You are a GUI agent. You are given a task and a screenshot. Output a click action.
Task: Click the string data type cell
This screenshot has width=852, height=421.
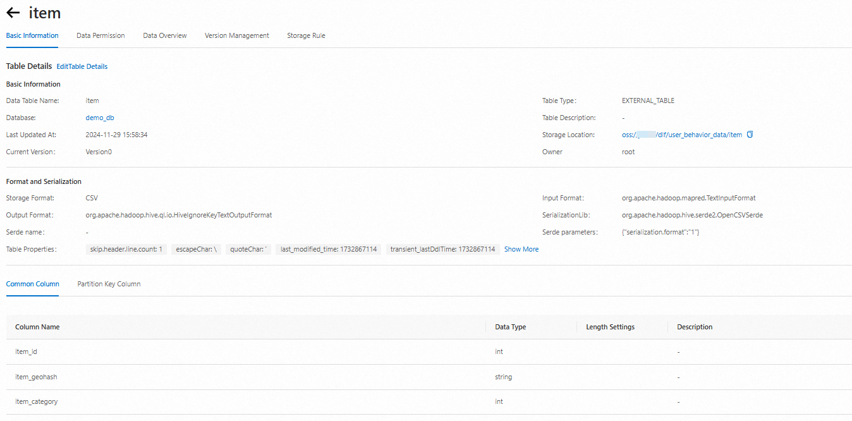pos(504,377)
